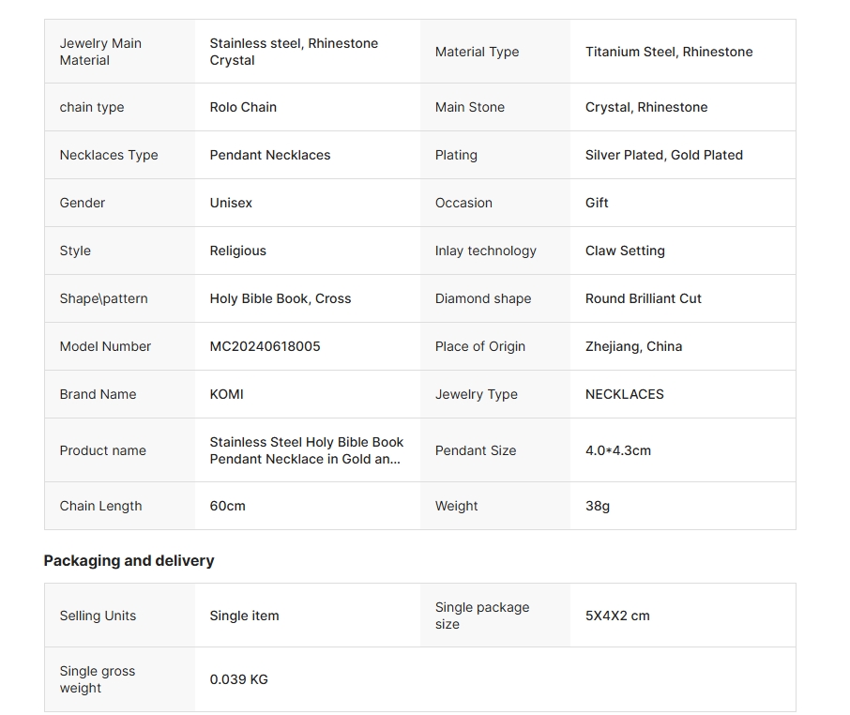Click the 'Claw Setting' value
Viewport: 850px width, 715px height.
[625, 251]
